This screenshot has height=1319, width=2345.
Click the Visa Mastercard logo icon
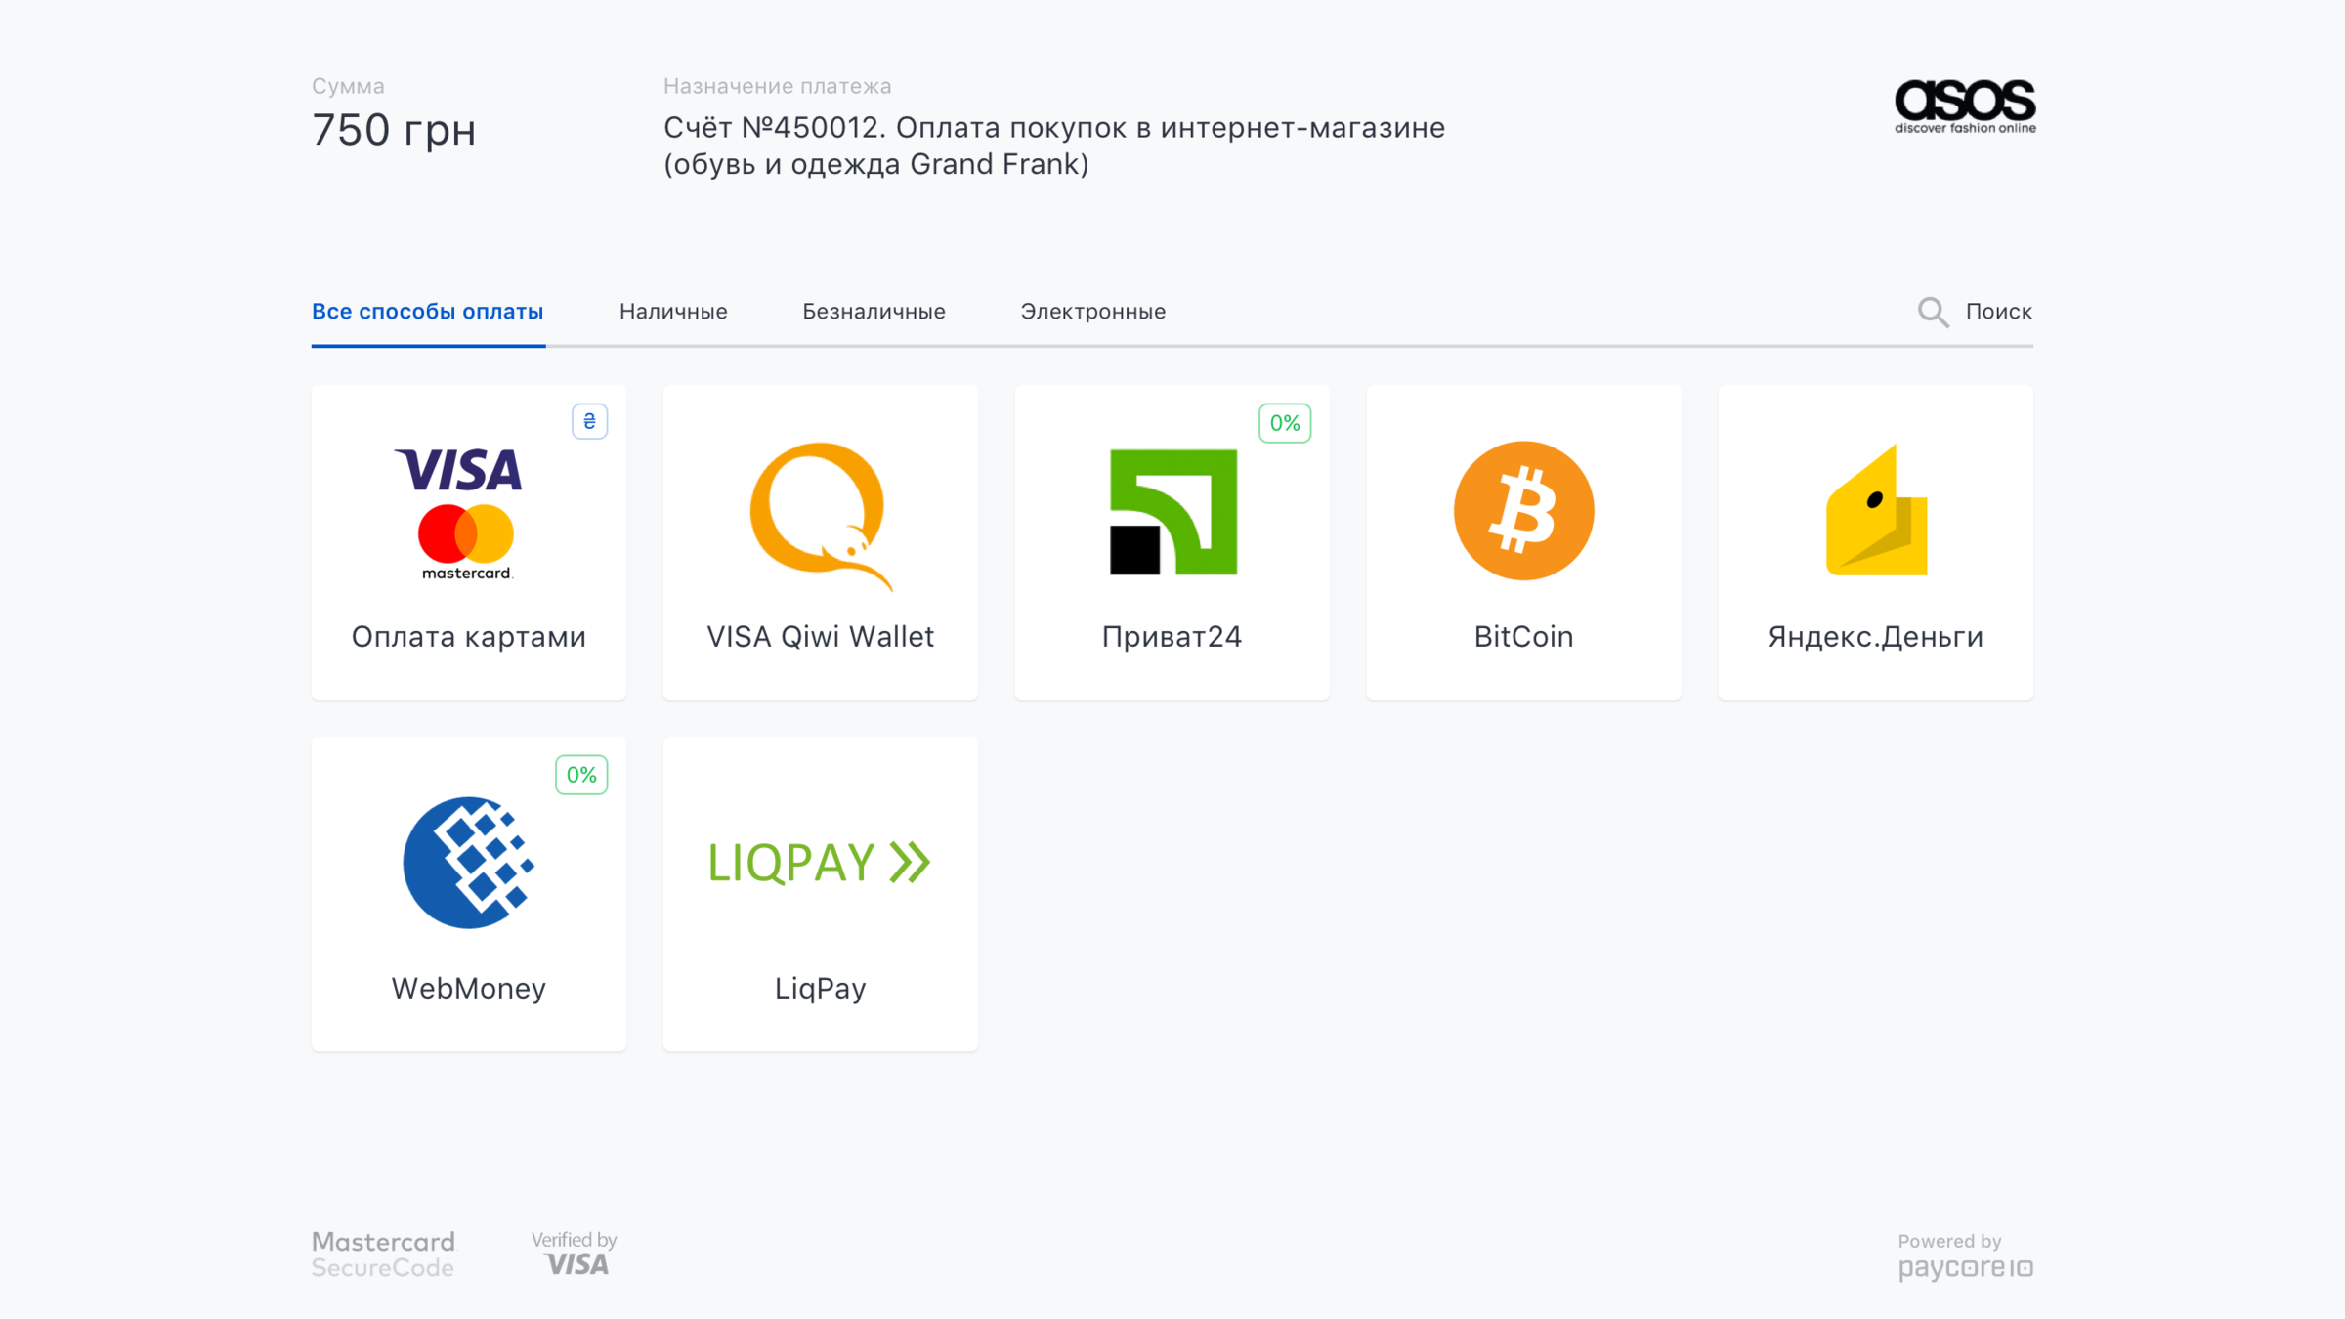tap(464, 513)
